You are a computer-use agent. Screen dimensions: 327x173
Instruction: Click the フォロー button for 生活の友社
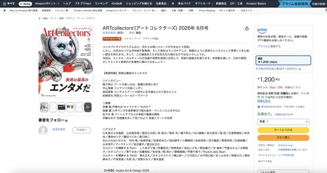pos(82,130)
